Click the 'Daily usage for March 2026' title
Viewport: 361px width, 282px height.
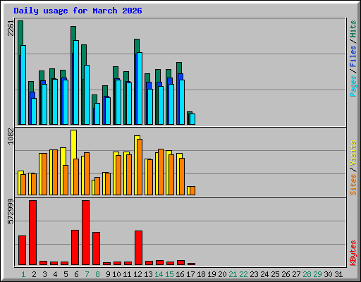pos(78,11)
